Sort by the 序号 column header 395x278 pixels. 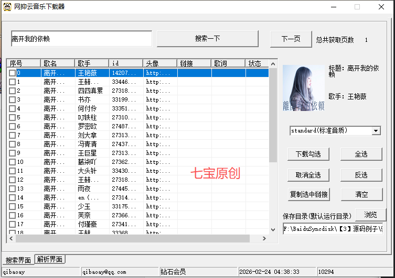tap(24, 63)
